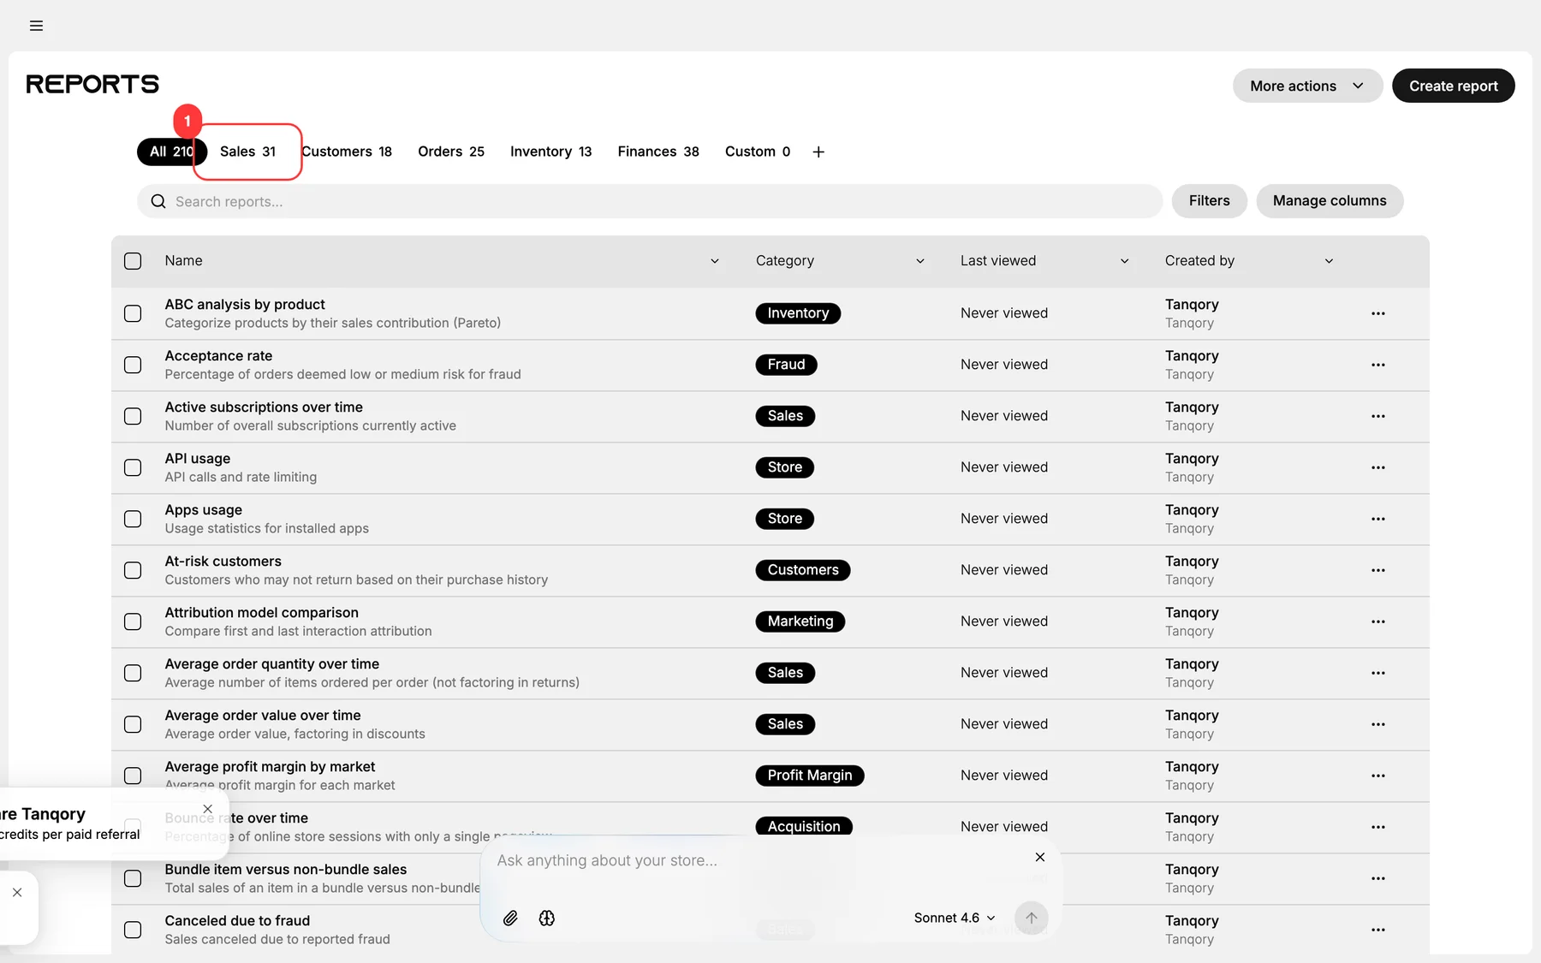
Task: Show the Finances reports tab
Action: click(658, 152)
